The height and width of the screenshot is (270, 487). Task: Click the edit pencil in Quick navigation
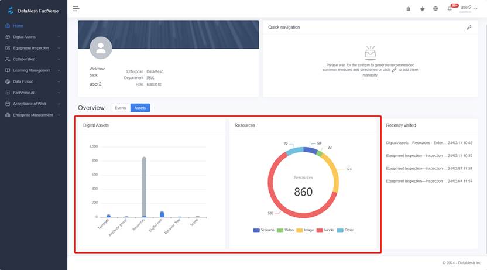pos(469,27)
